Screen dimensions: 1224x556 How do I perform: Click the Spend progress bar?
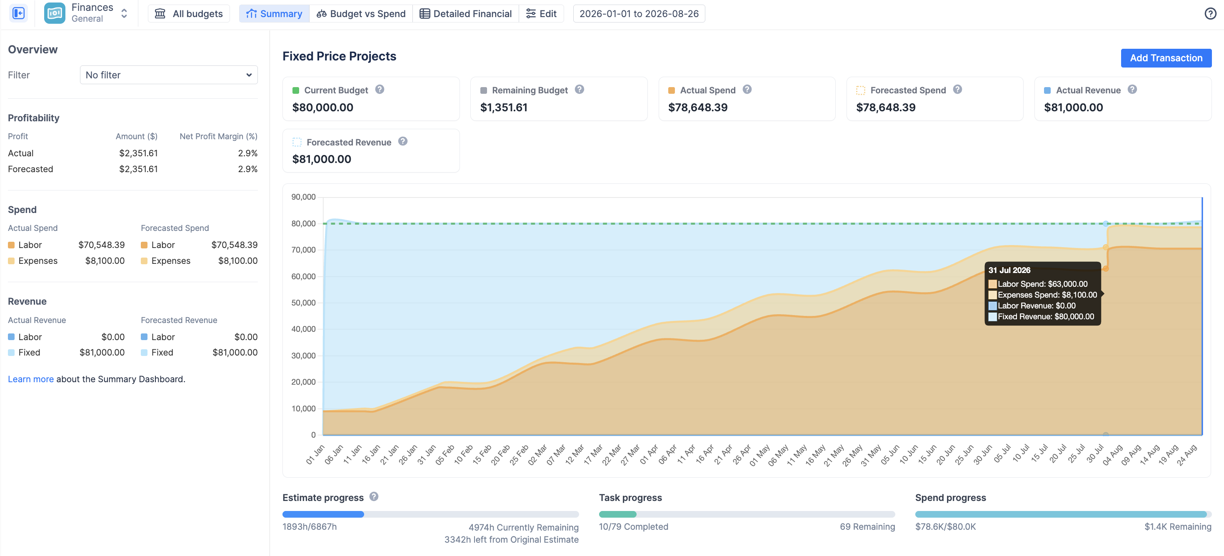1064,514
